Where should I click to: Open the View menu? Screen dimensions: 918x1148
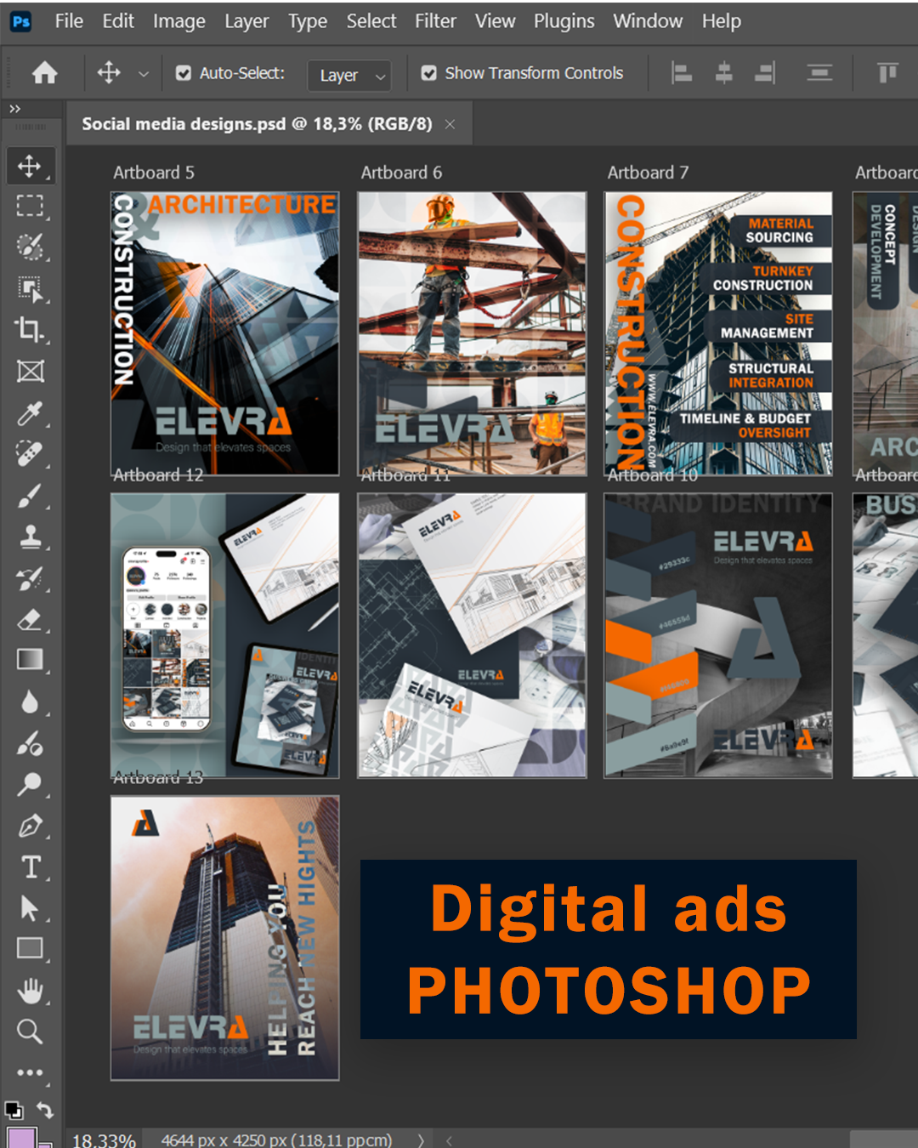pyautogui.click(x=496, y=21)
